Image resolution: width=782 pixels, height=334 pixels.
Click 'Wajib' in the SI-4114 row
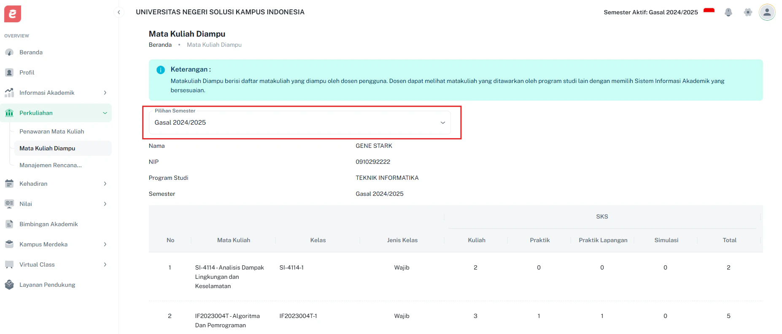point(402,267)
